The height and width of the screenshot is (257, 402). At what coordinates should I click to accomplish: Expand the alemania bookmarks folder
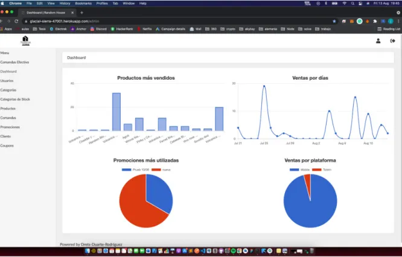click(268, 29)
